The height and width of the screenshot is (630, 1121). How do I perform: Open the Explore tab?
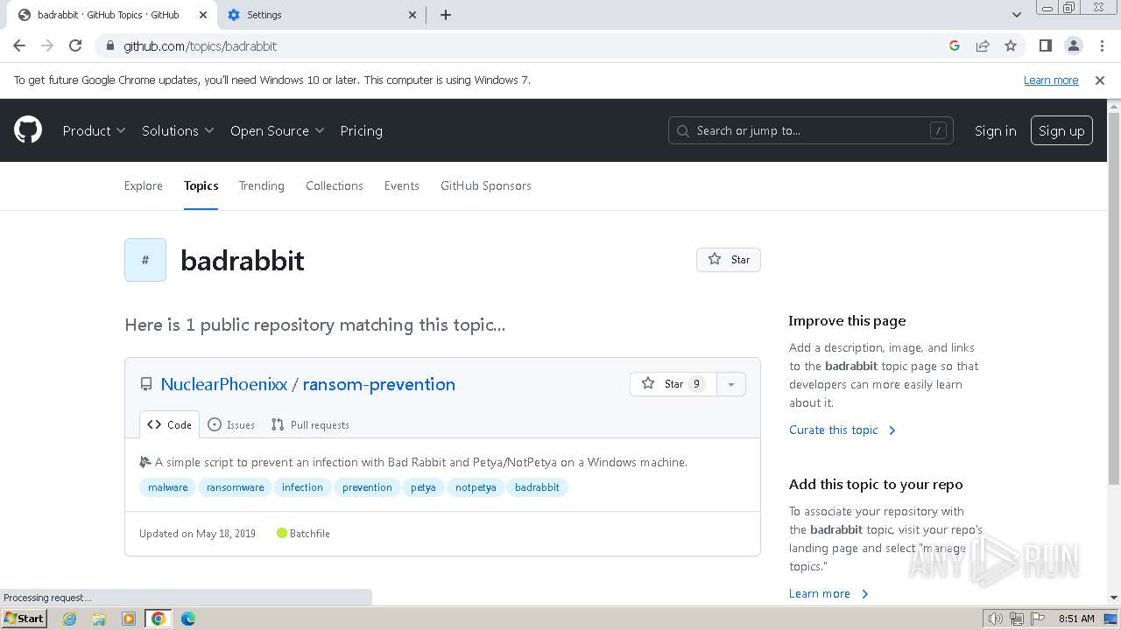144,185
